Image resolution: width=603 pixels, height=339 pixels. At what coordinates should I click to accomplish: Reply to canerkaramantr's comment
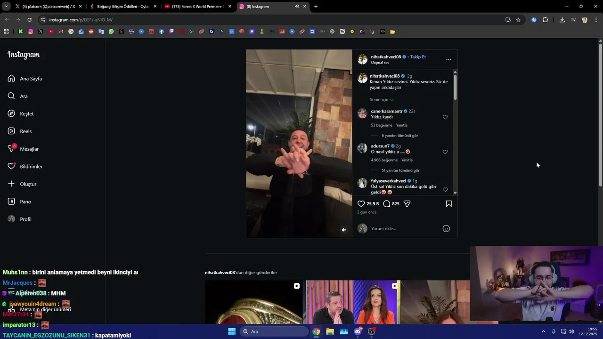pos(401,125)
